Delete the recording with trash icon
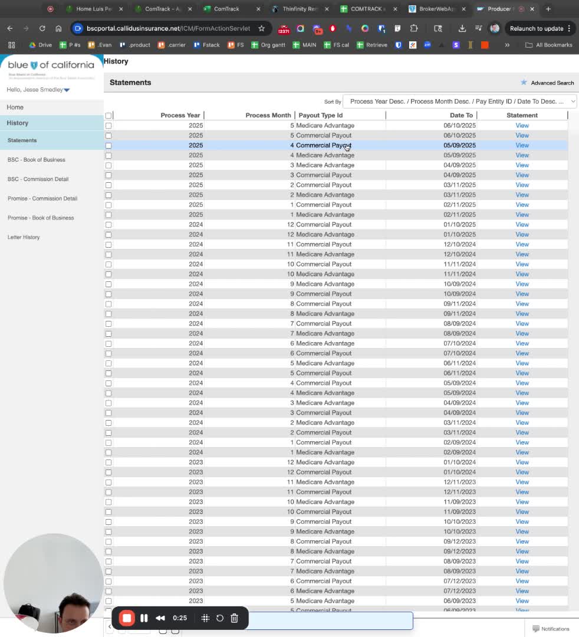579x637 pixels. 234,618
